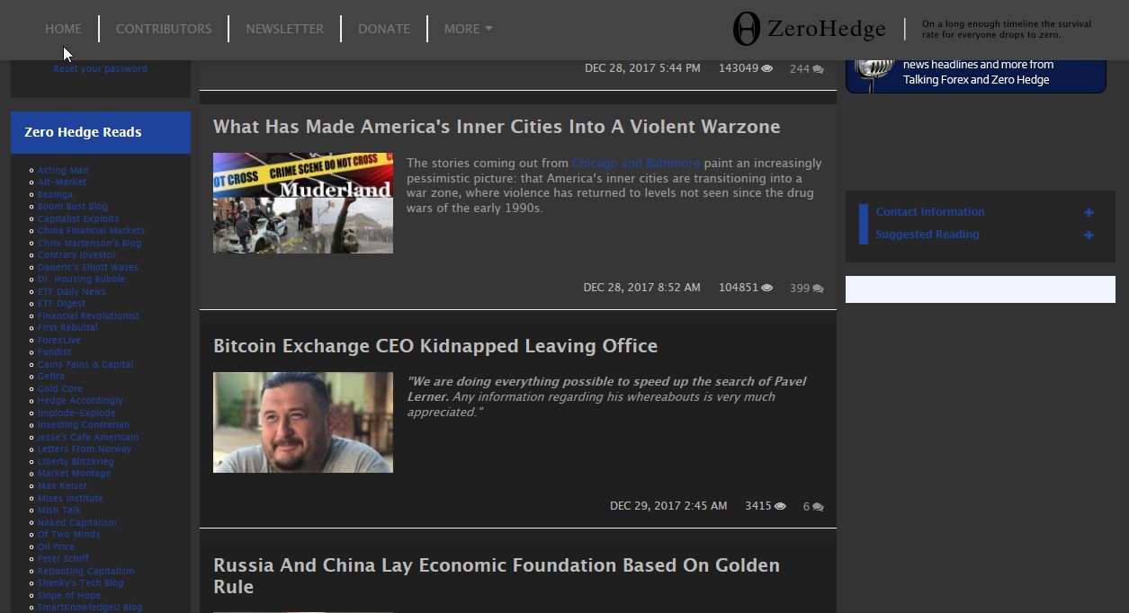Open the Peter Schiff sidebar link
The height and width of the screenshot is (613, 1129).
(62, 558)
